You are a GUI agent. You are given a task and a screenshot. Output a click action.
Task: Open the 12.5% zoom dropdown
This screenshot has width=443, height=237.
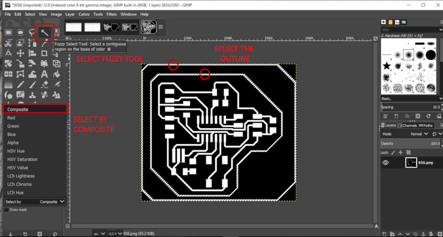click(115, 234)
